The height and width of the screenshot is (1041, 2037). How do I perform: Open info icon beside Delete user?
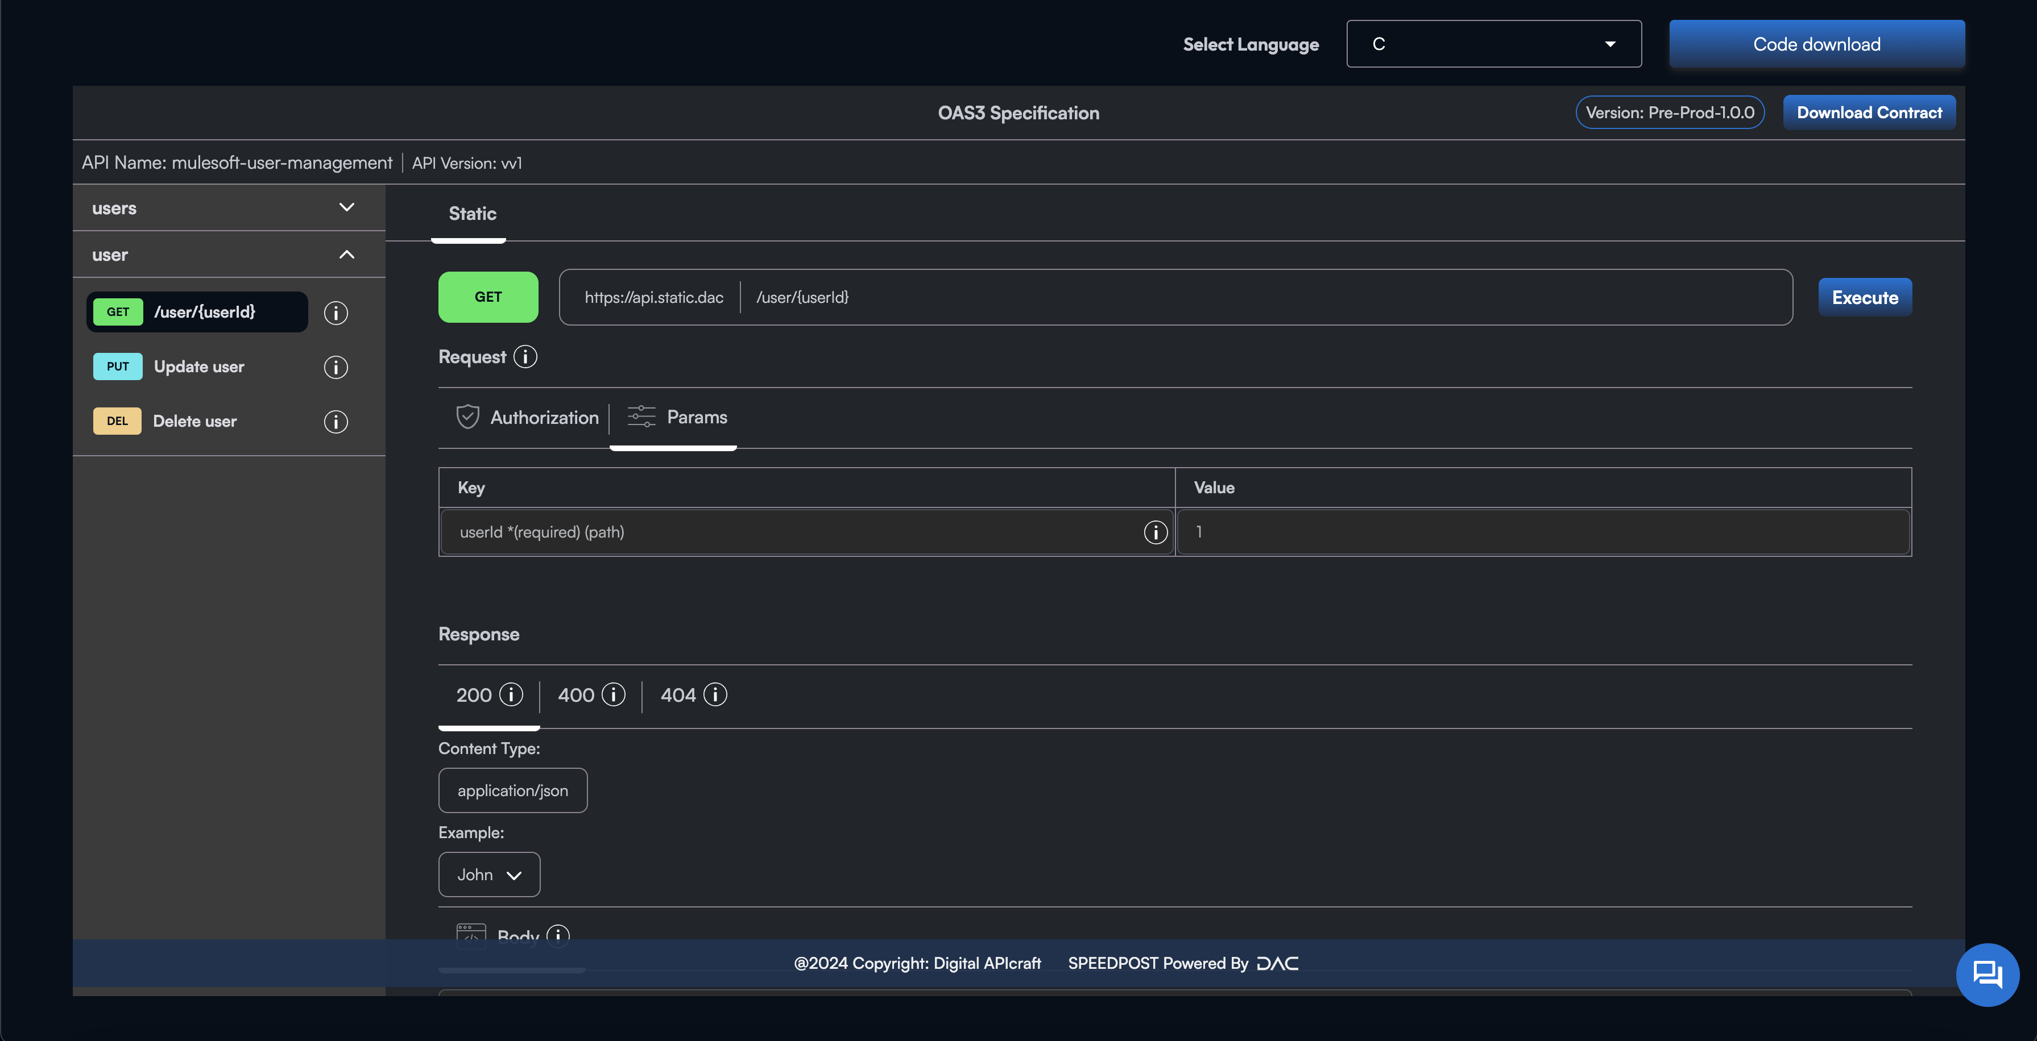(x=336, y=422)
